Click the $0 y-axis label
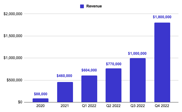Screen dimensions: 182x112 click(20, 102)
